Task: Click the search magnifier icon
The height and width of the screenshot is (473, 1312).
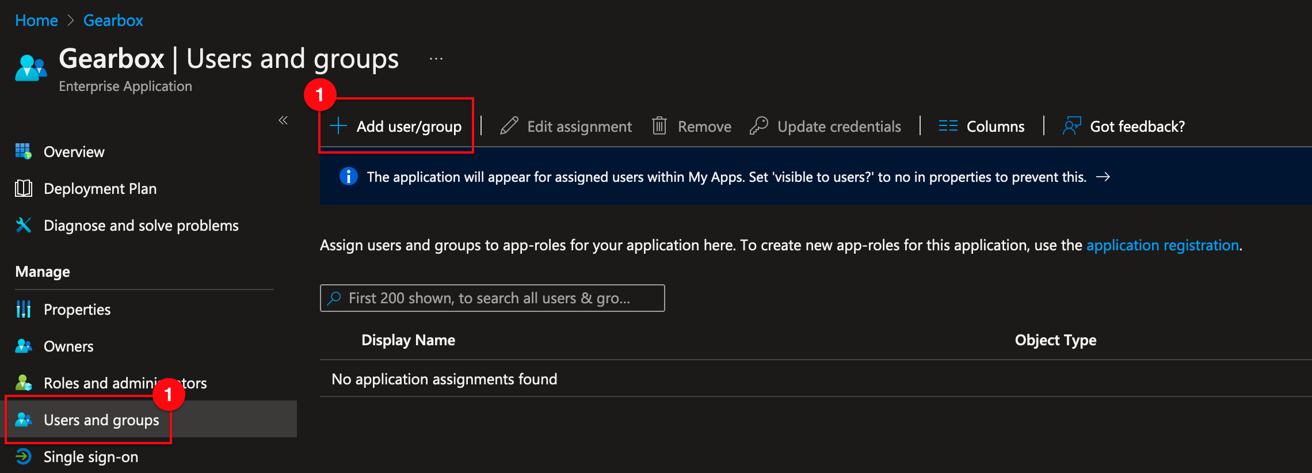Action: 334,298
